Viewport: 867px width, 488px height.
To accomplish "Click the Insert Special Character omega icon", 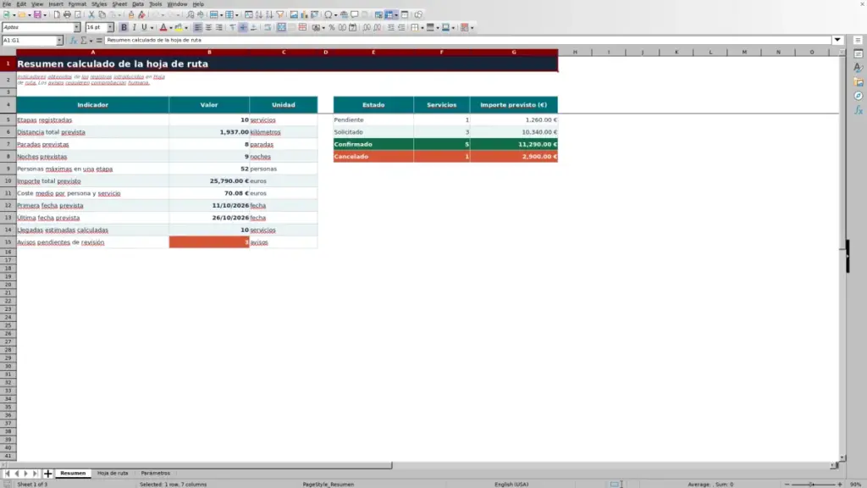I will click(x=329, y=15).
